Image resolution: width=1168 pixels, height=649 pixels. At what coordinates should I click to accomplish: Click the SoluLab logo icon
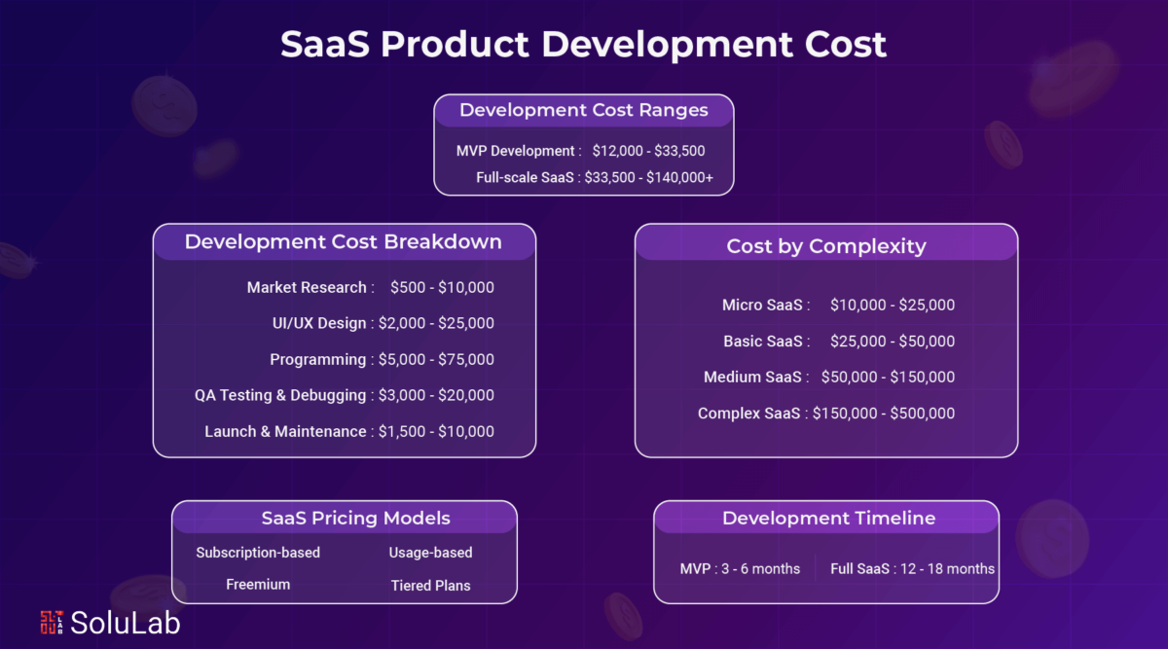52,623
